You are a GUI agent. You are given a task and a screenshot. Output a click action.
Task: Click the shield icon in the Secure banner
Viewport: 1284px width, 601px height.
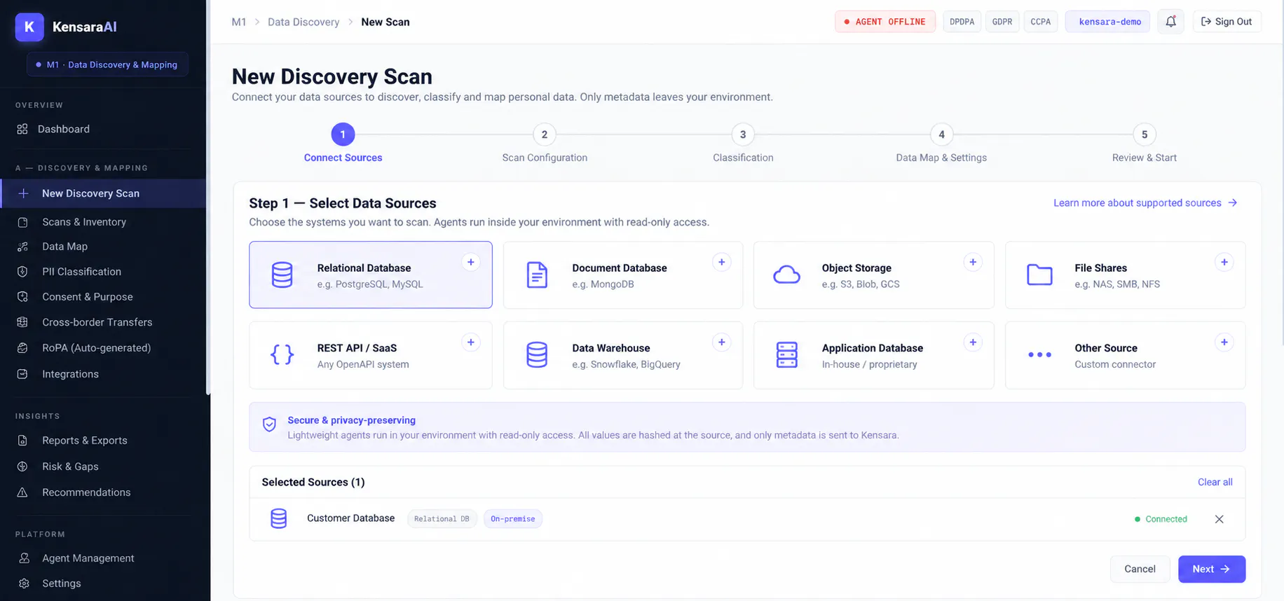point(269,424)
